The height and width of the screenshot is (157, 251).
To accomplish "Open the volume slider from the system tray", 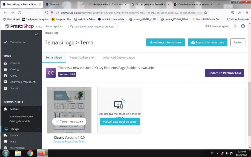I will coord(227,153).
